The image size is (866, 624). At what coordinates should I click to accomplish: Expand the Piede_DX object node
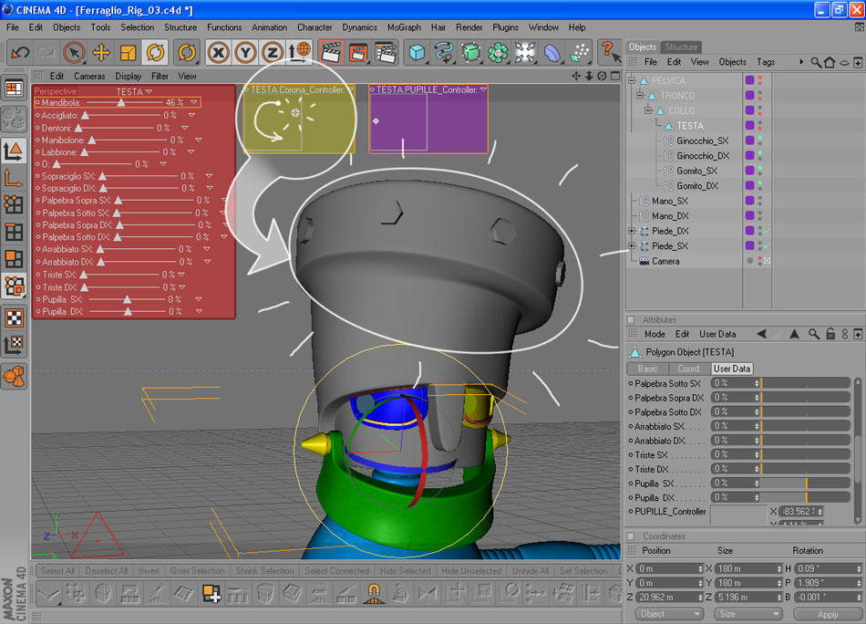click(632, 231)
